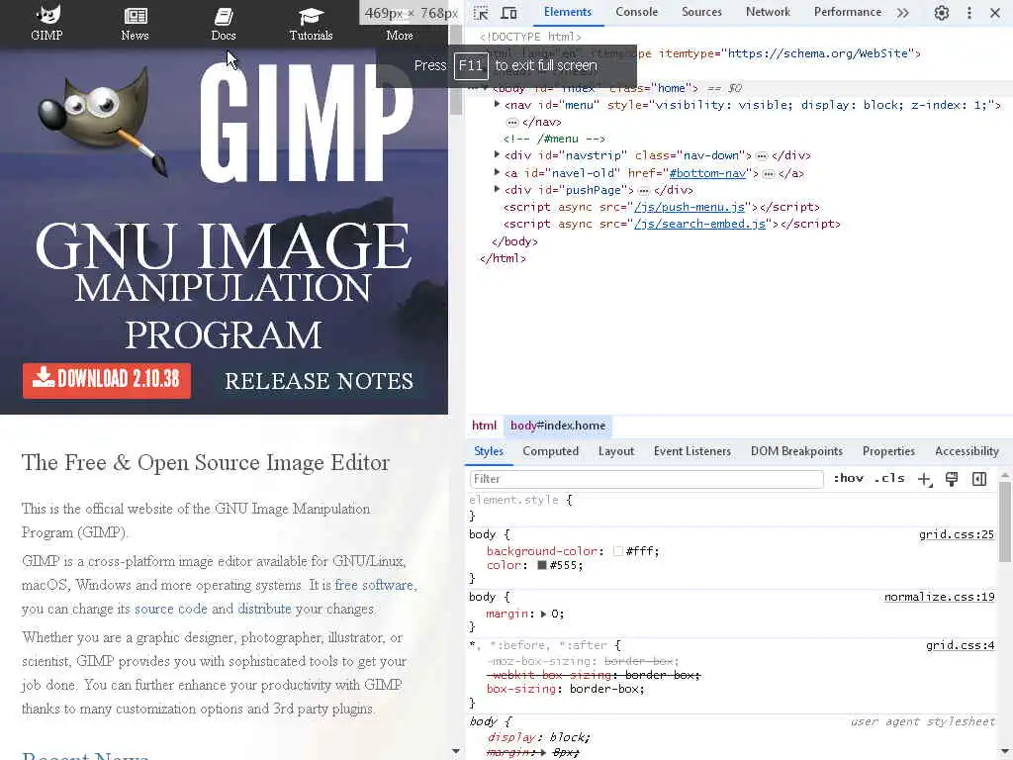Activate the element inspector picker icon
1013x760 pixels.
481,12
